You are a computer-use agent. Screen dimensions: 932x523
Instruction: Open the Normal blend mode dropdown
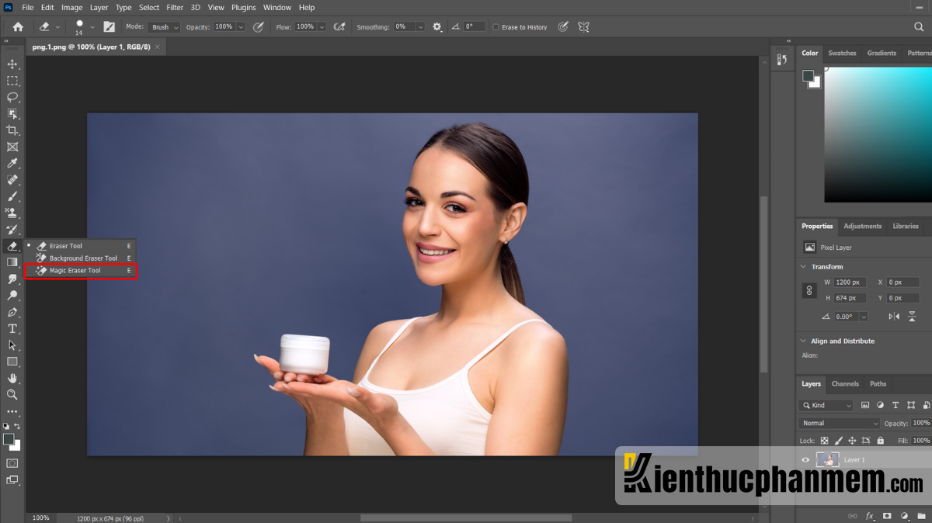click(x=840, y=423)
